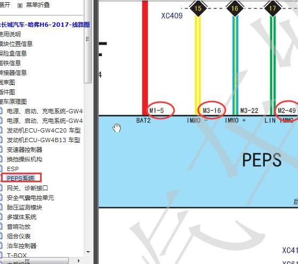Viewport: 298px width, 264px height.
Task: Expand the 保险盒信息 tree node
Action: pos(13,53)
